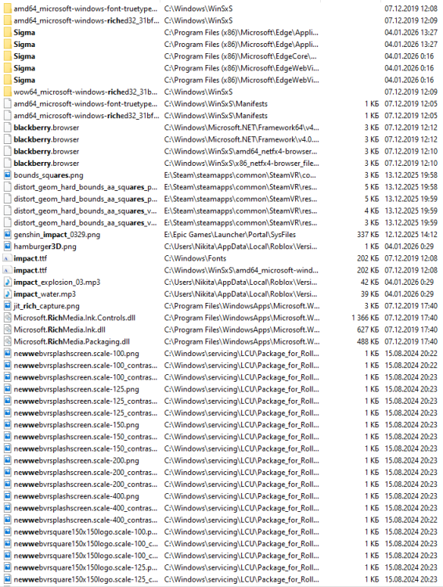The width and height of the screenshot is (443, 587).
Task: Click the E:\Epic Games\Launcher\Portal\SysFiles path
Action: [230, 235]
